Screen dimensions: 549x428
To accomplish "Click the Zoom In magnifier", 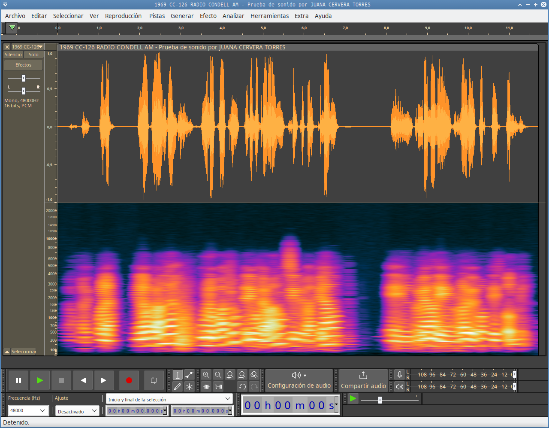I will coord(206,375).
